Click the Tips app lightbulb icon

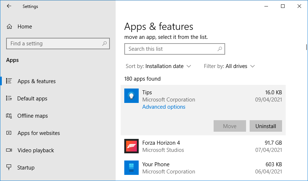(x=131, y=96)
